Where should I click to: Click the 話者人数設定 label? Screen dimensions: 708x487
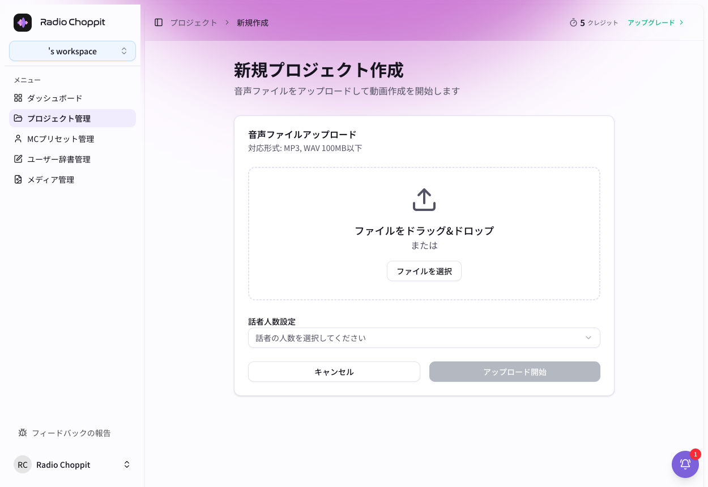click(x=272, y=321)
